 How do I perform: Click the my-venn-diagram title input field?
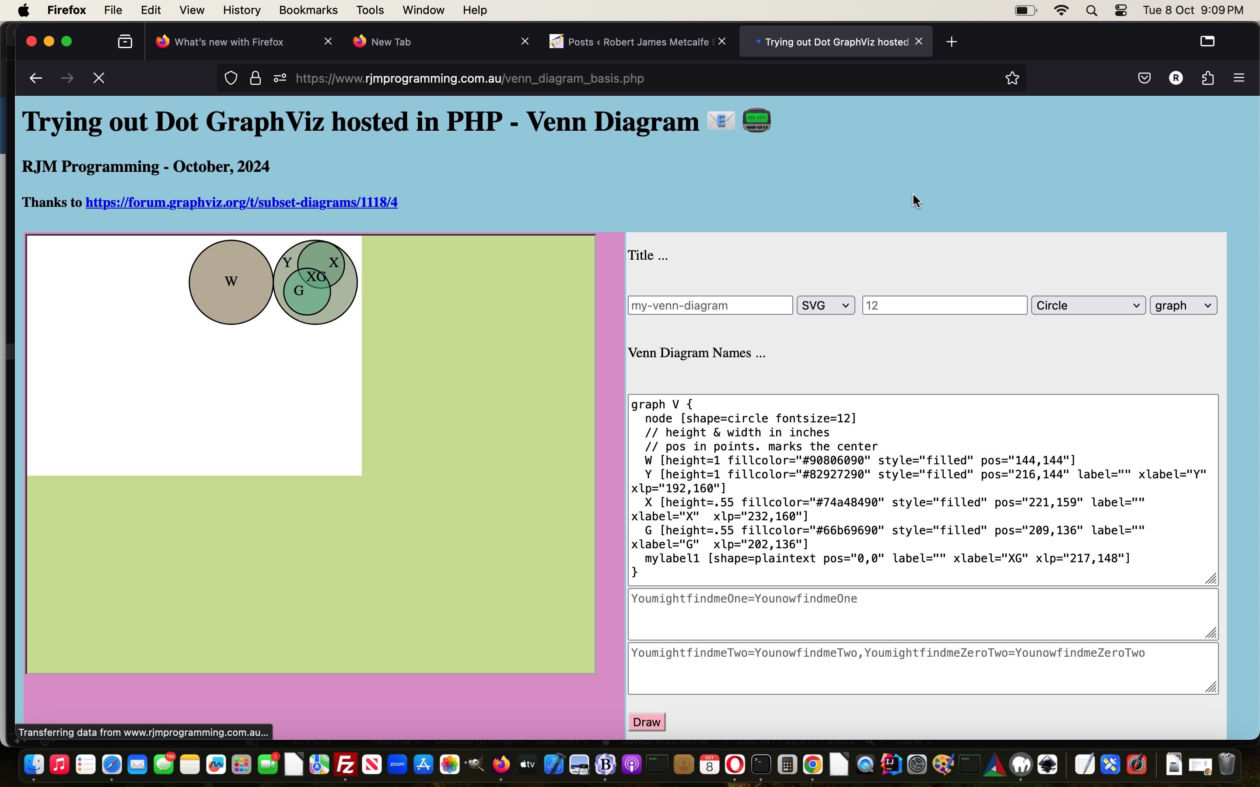tap(710, 306)
